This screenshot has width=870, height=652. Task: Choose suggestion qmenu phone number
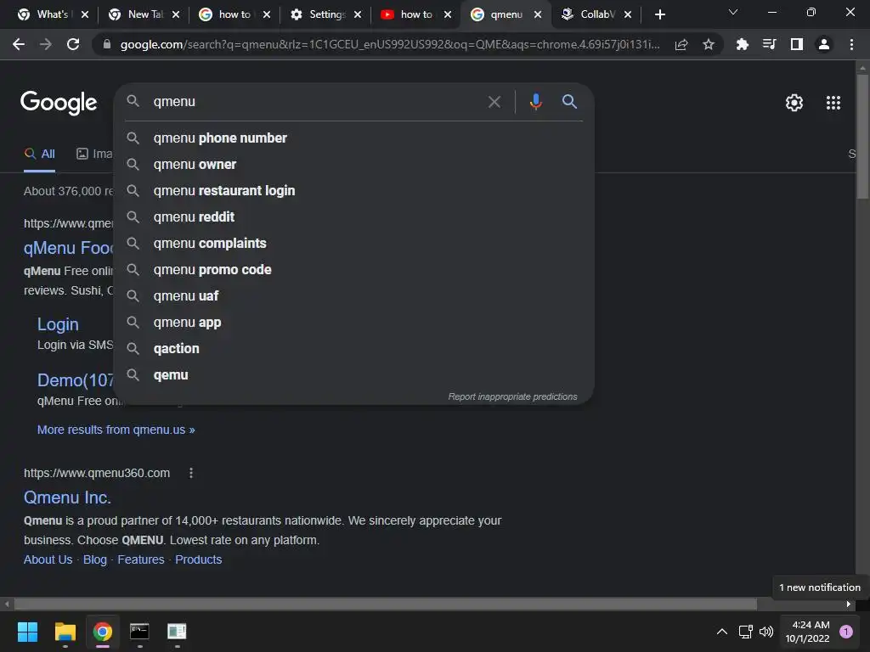(354, 138)
